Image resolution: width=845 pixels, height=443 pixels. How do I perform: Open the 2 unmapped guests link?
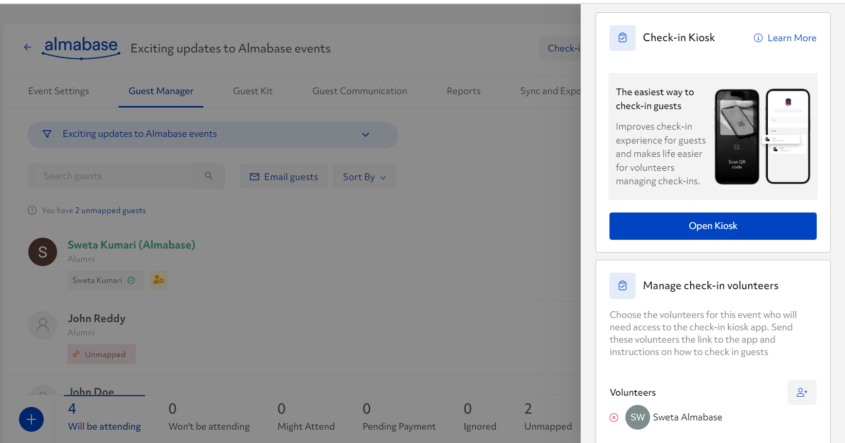[111, 210]
